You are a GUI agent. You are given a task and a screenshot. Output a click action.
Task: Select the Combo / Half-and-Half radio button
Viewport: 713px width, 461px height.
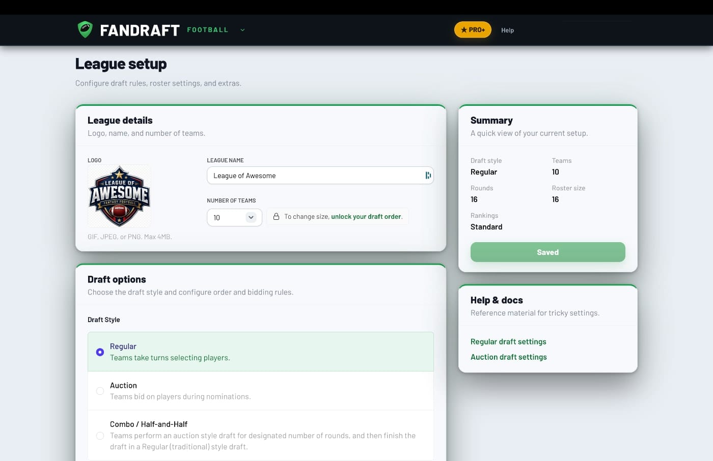(x=100, y=436)
